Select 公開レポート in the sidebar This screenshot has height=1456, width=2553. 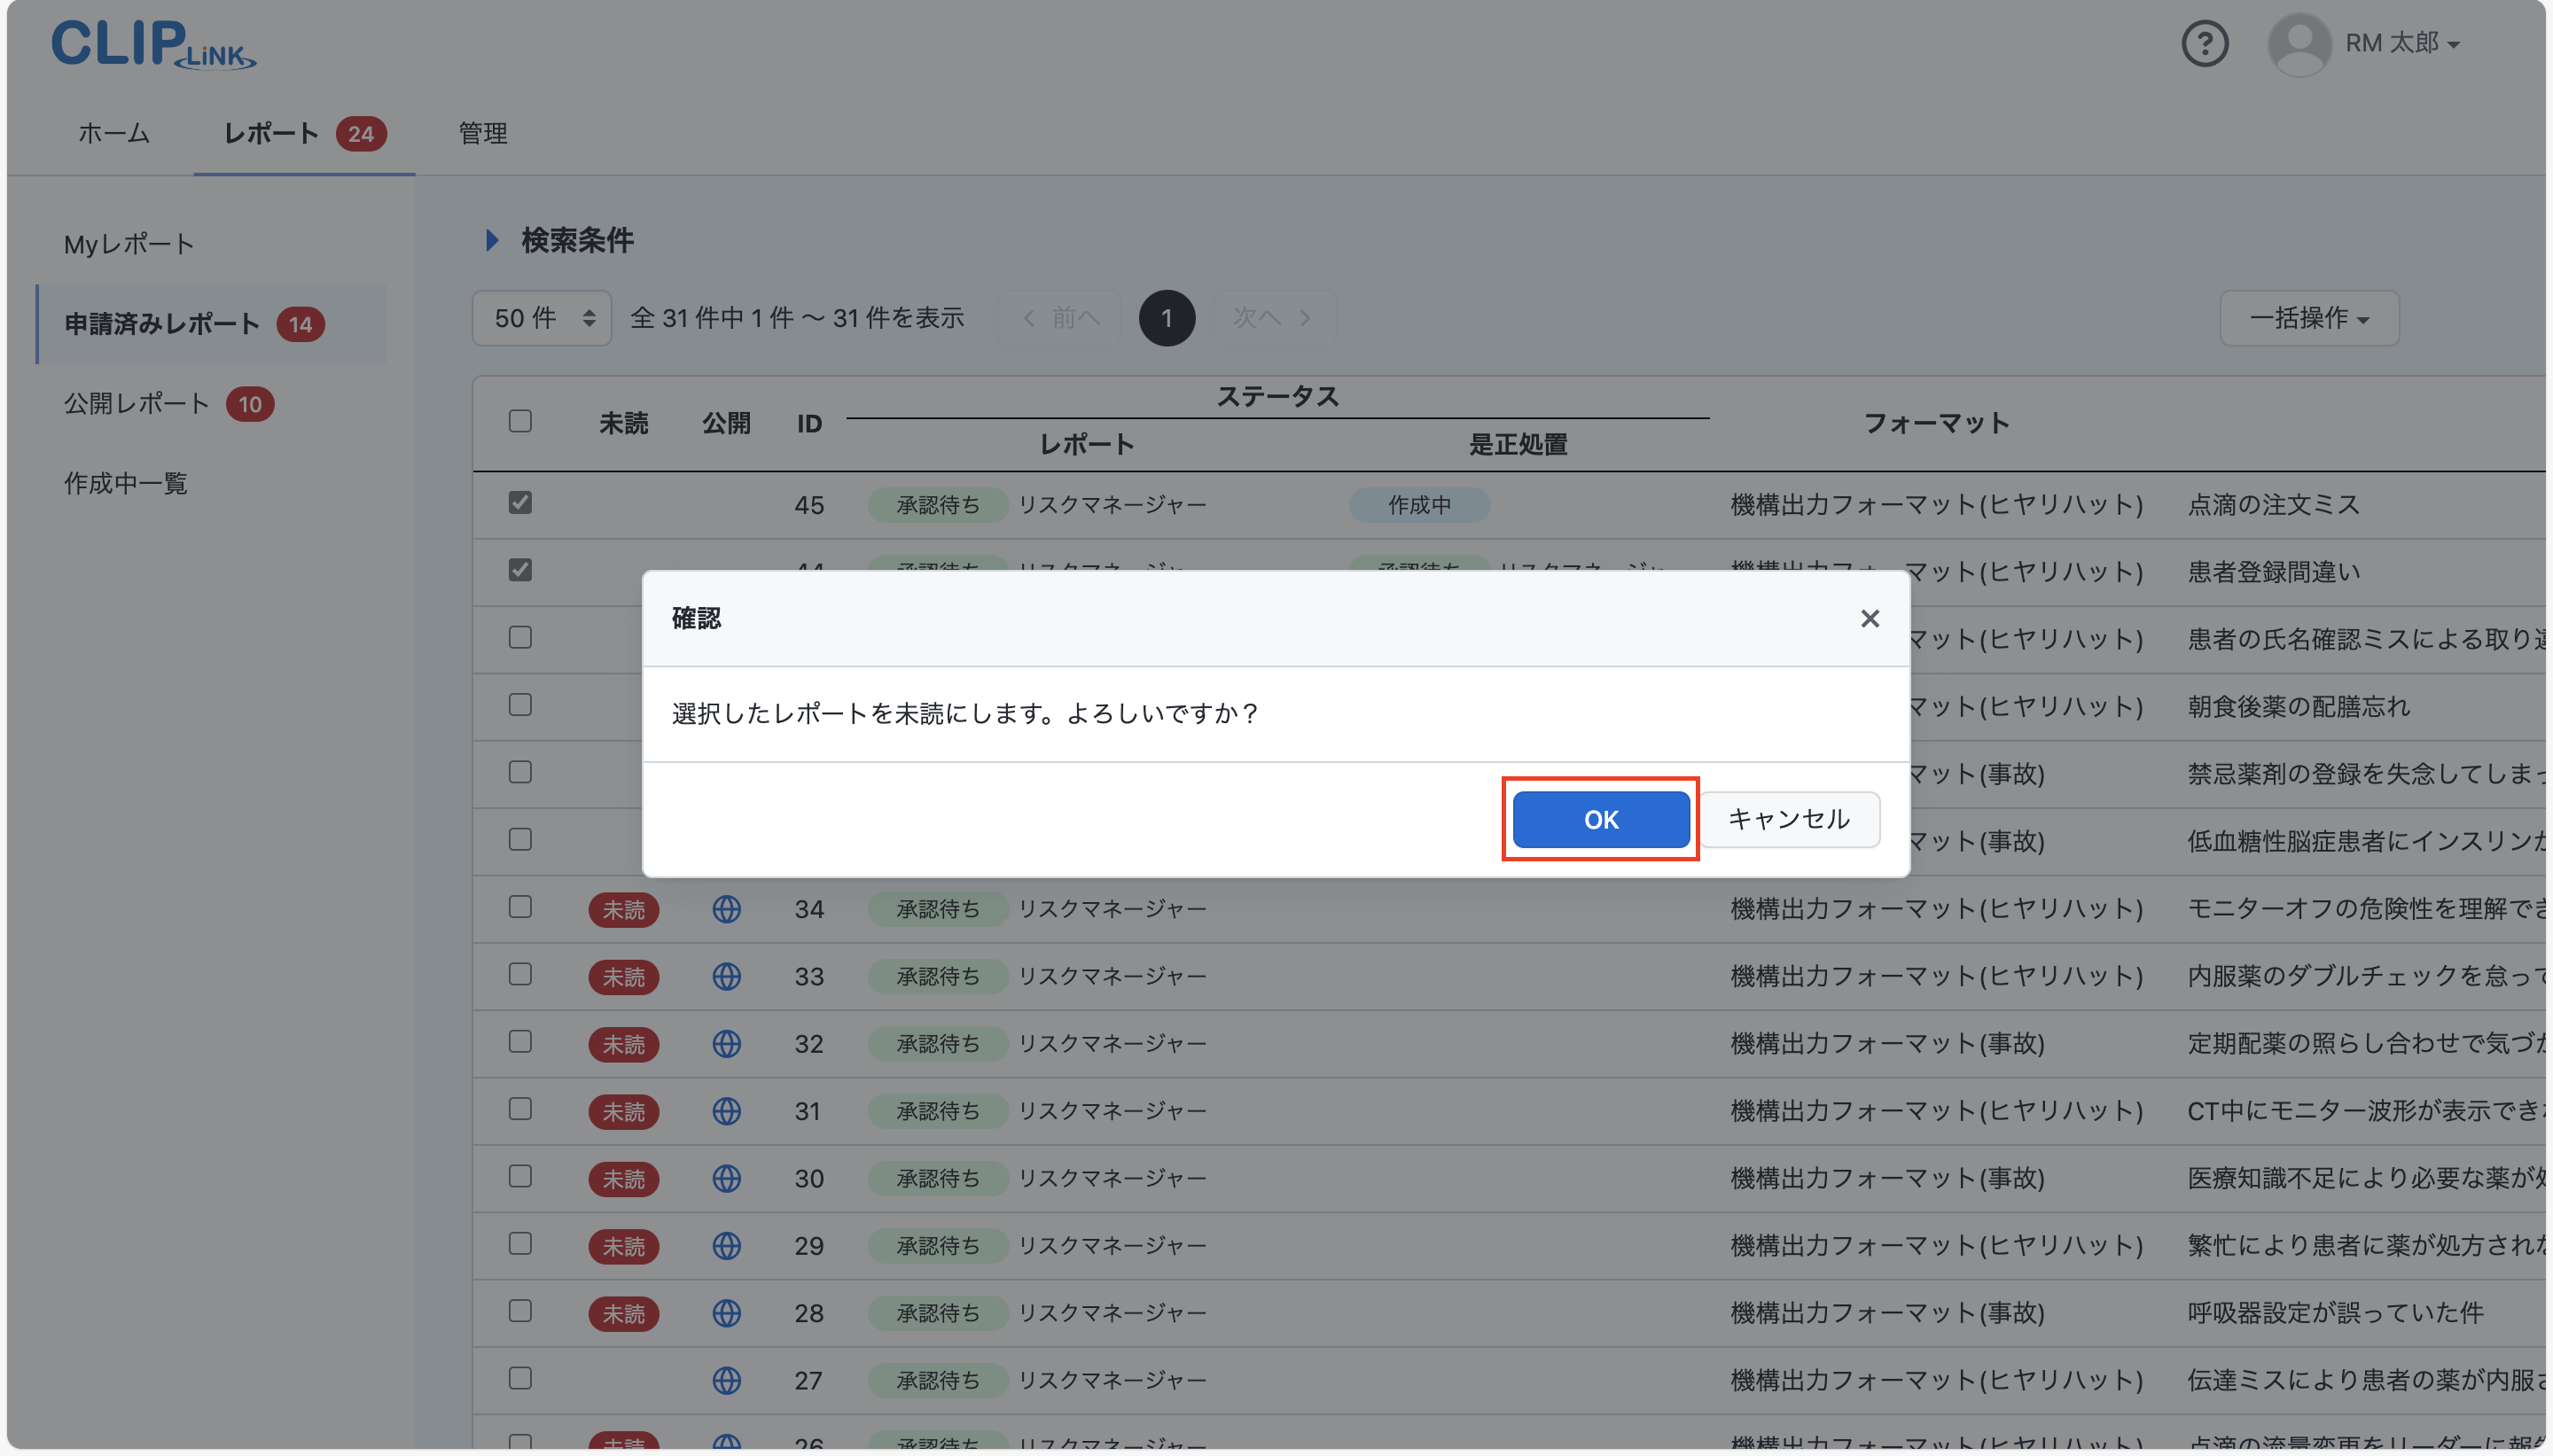click(137, 403)
